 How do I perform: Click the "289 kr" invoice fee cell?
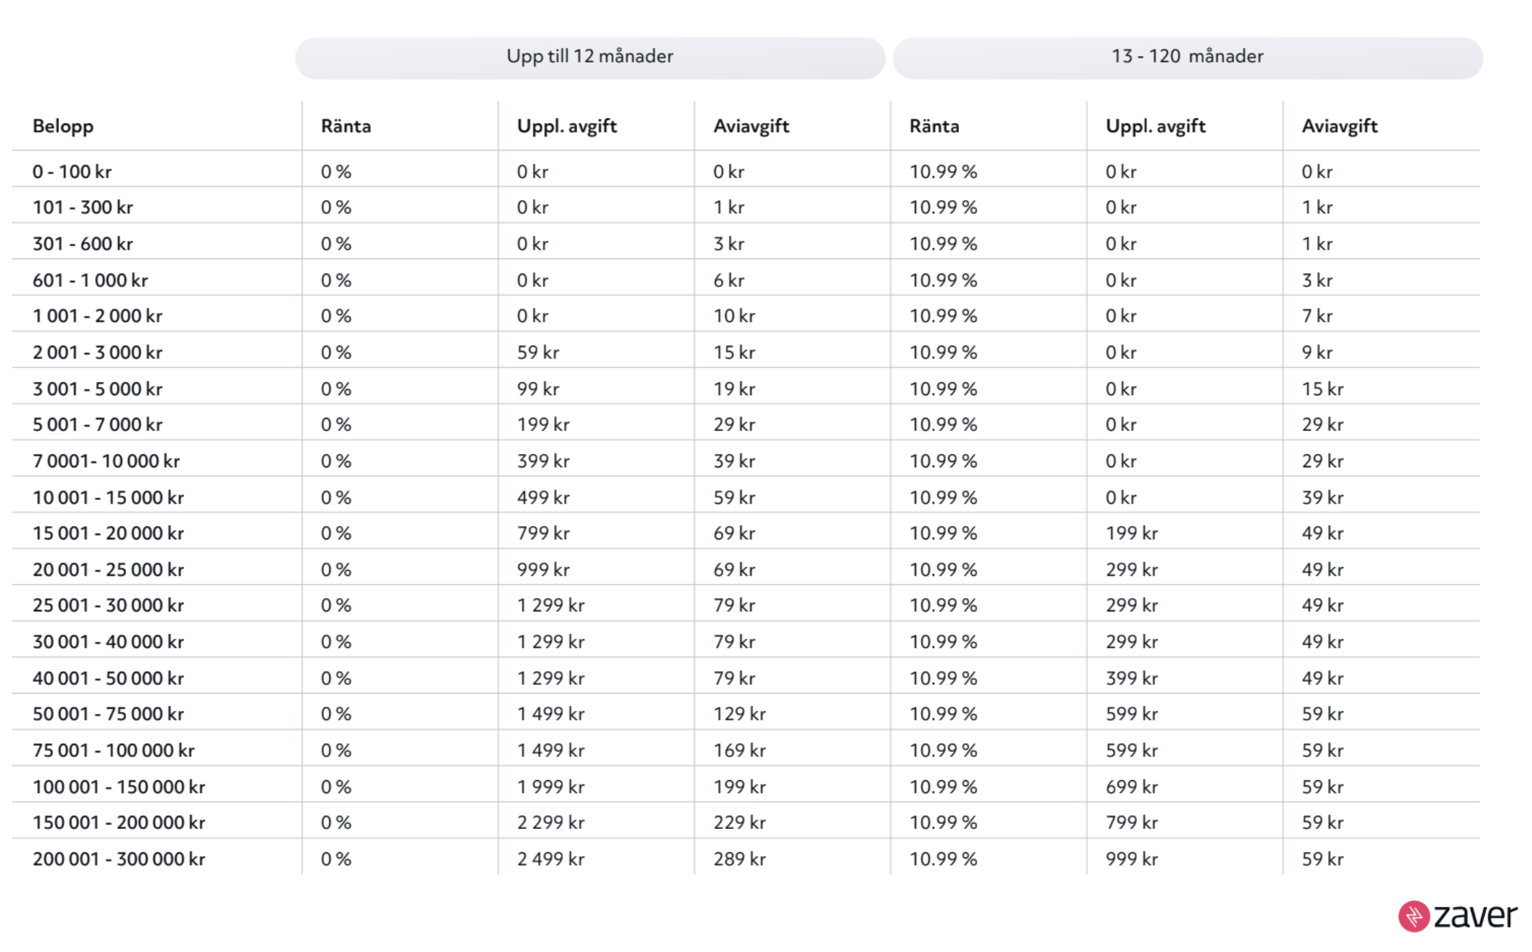[740, 860]
